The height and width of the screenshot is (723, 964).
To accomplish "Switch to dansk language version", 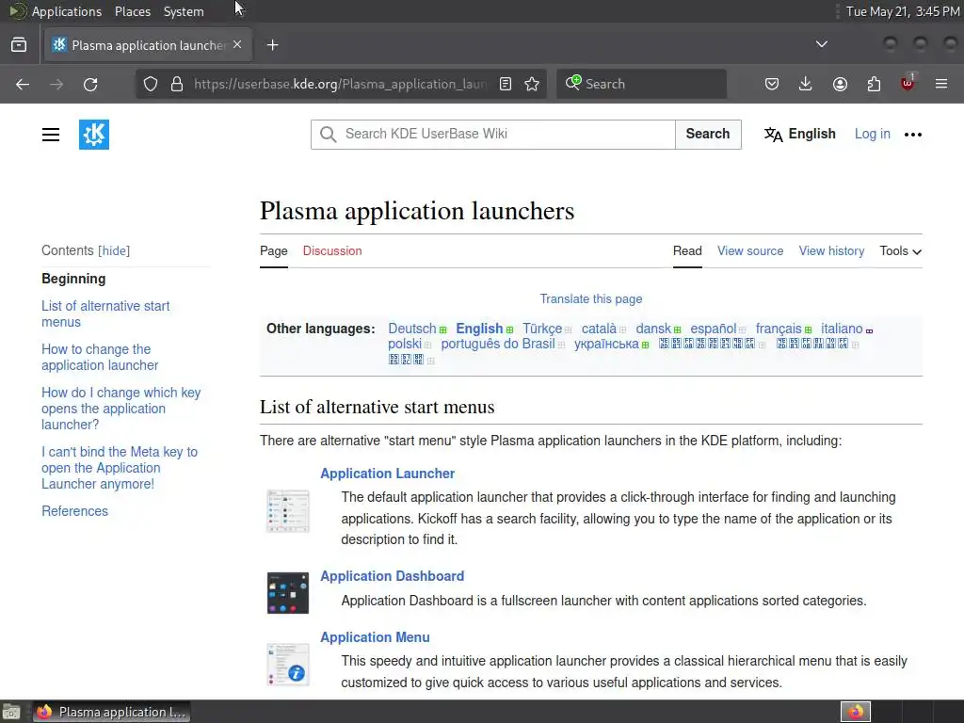I will (x=653, y=329).
